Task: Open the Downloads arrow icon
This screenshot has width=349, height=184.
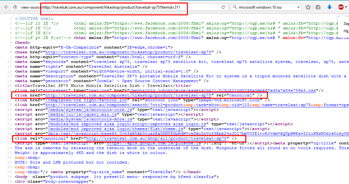Action: pos(330,7)
